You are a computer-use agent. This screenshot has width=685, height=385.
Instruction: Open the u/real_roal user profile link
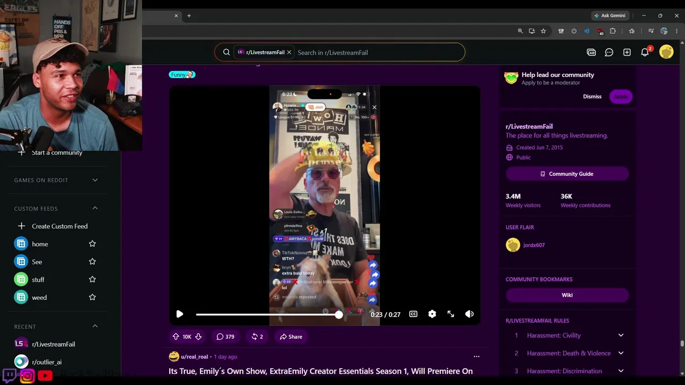[x=194, y=357]
